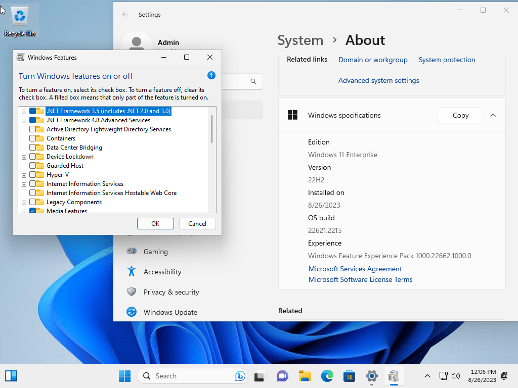The image size is (518, 388).
Task: Click the Windows Features taskbar icon
Action: [394, 376]
